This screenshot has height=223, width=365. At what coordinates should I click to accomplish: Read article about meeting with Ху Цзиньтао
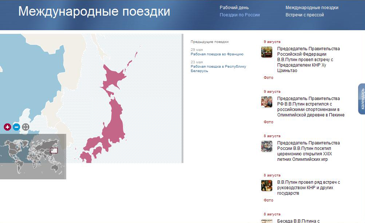pos(308,60)
